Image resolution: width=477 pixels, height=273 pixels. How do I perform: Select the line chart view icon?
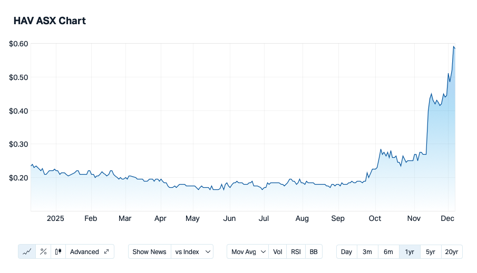point(27,251)
